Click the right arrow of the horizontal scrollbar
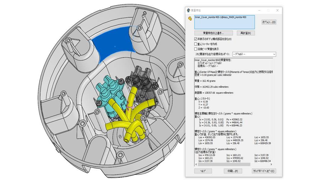 point(271,164)
